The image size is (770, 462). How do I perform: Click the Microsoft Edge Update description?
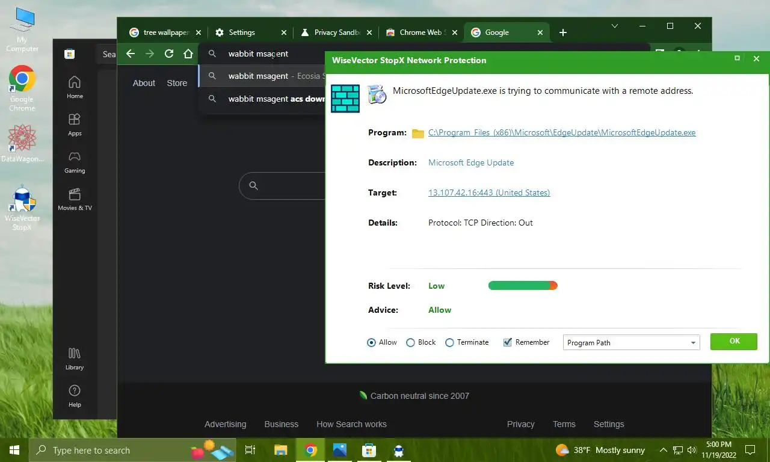tap(471, 162)
